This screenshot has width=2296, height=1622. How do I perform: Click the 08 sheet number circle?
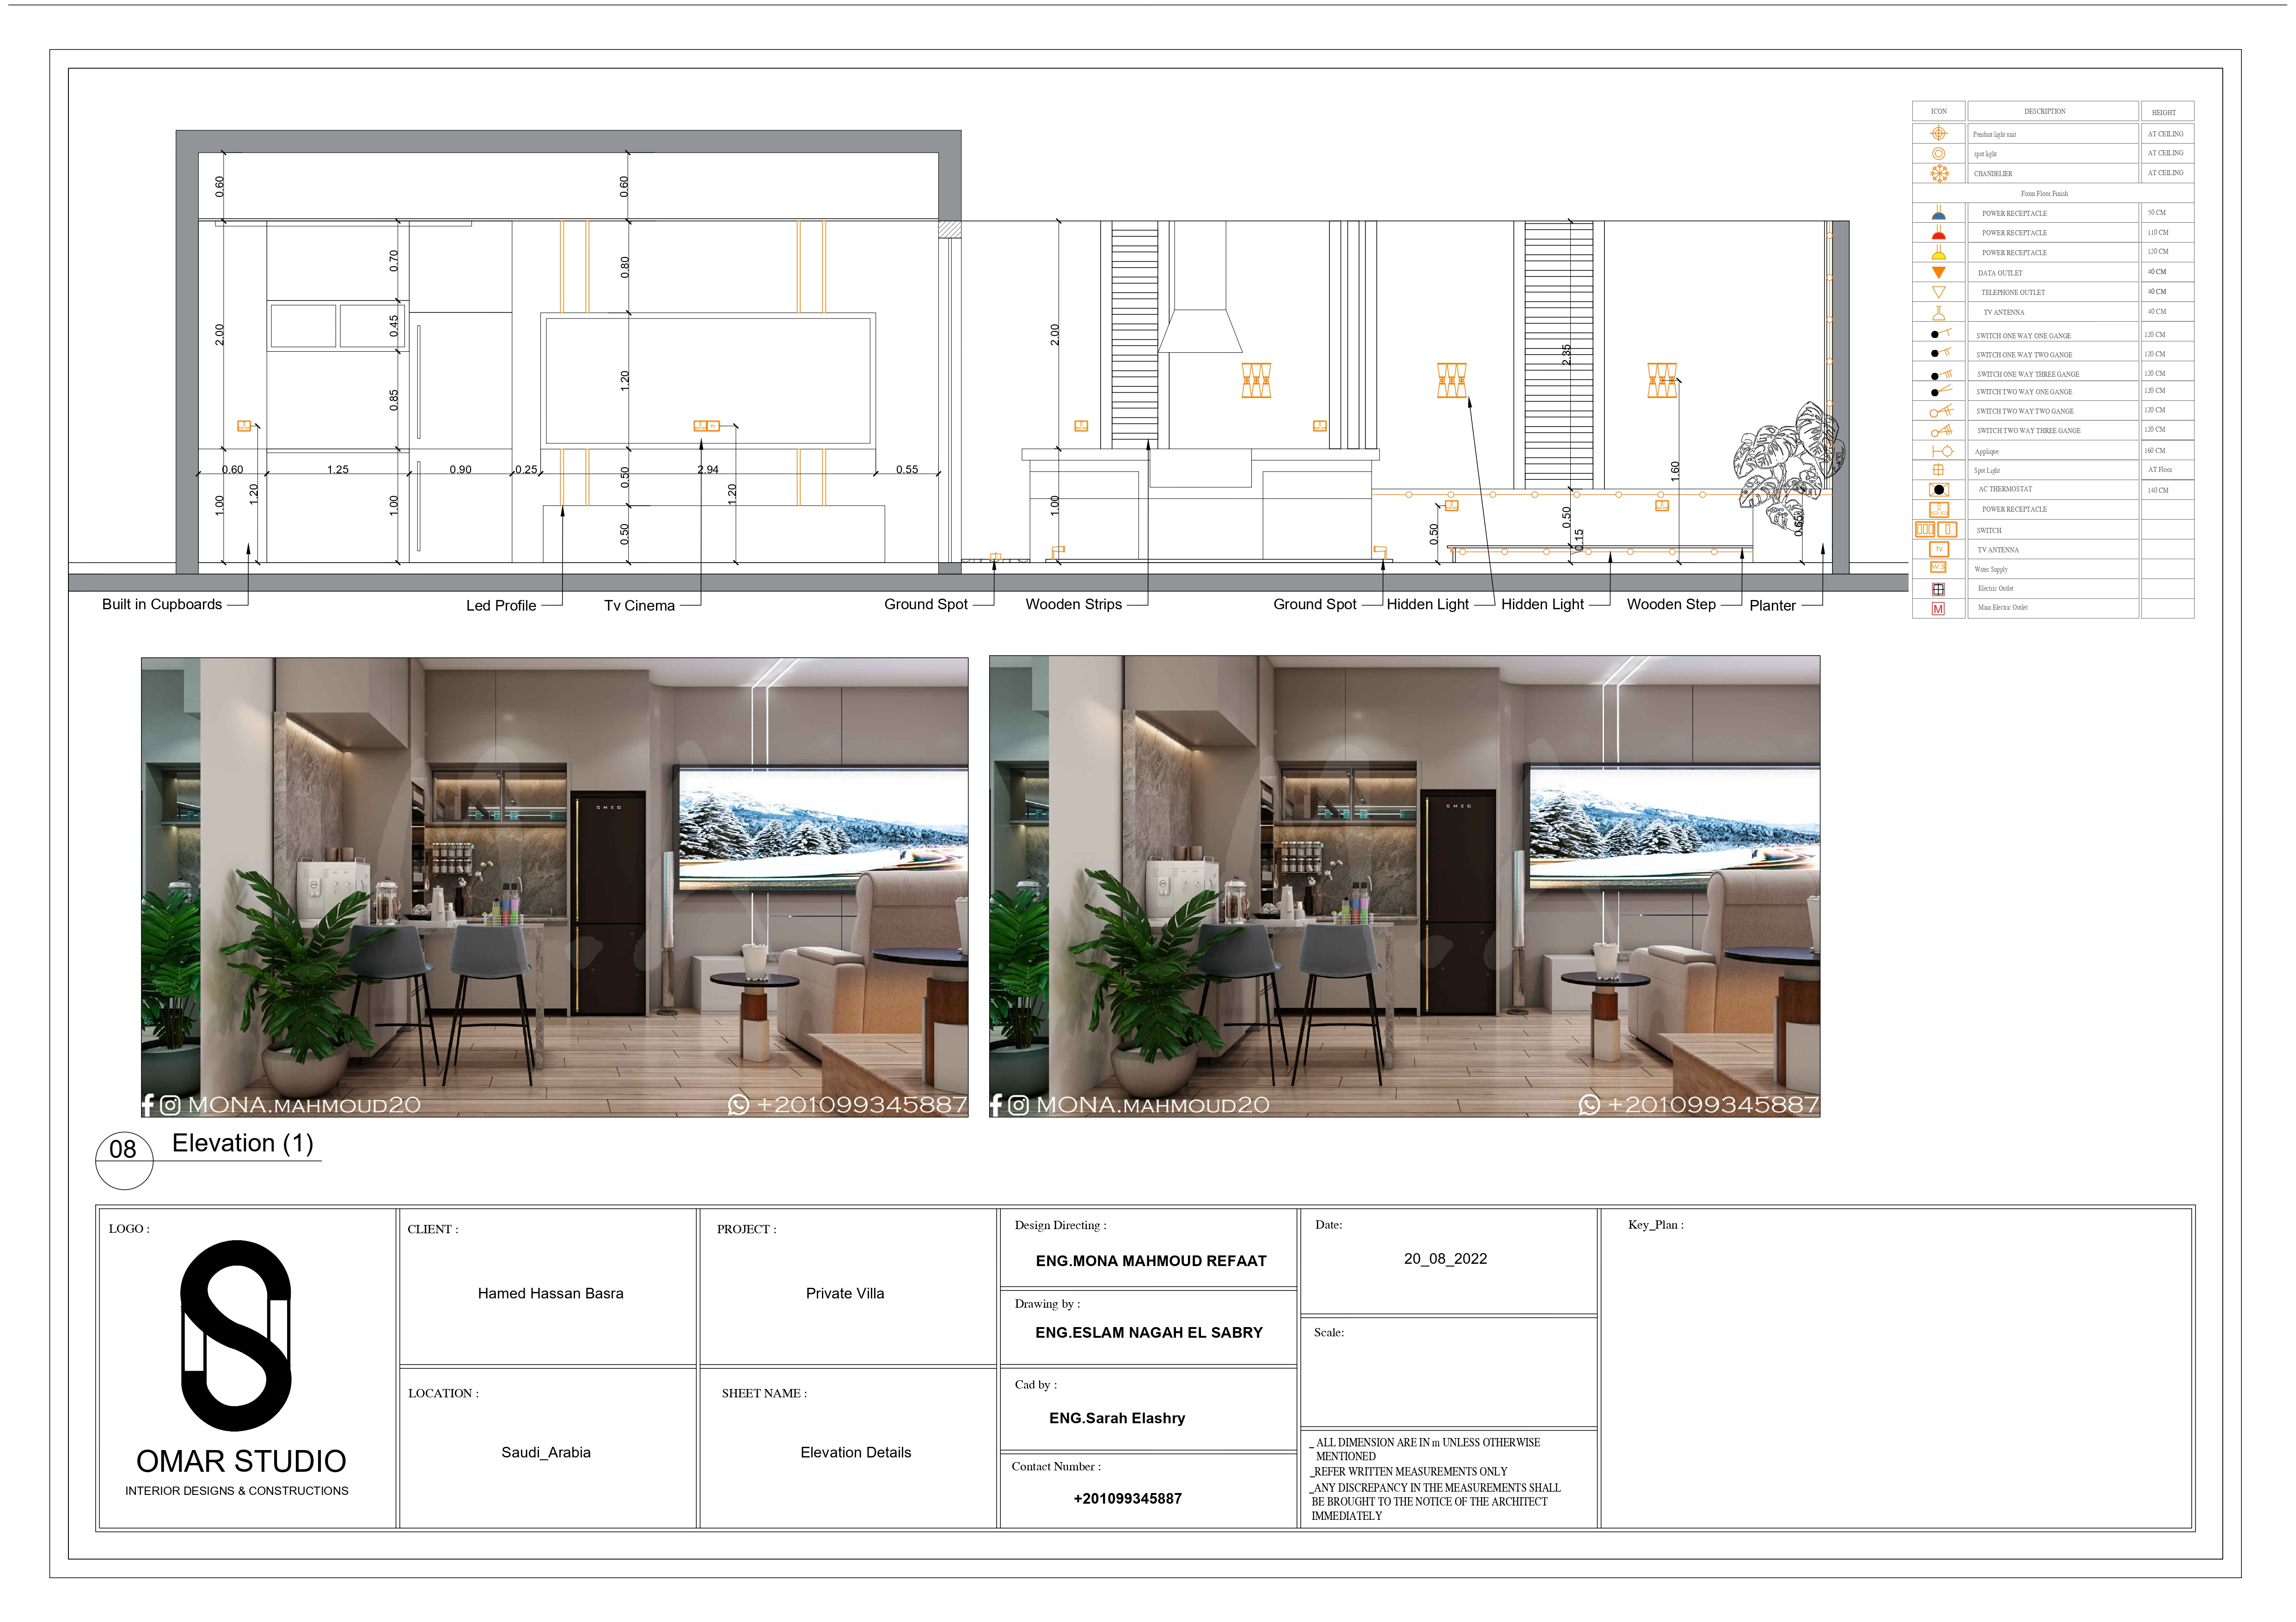123,1150
